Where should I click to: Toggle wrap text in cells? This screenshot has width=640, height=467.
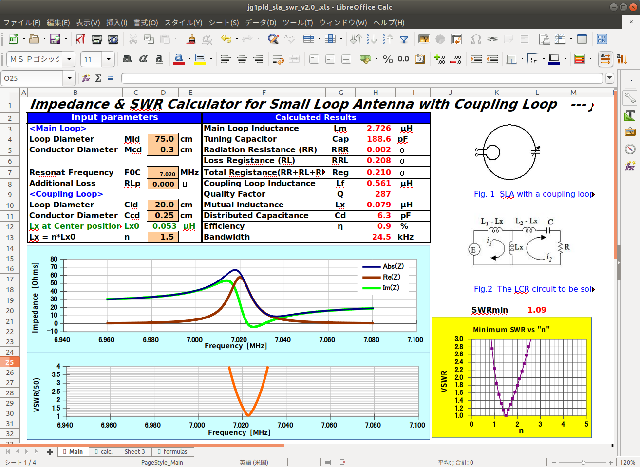coord(278,59)
